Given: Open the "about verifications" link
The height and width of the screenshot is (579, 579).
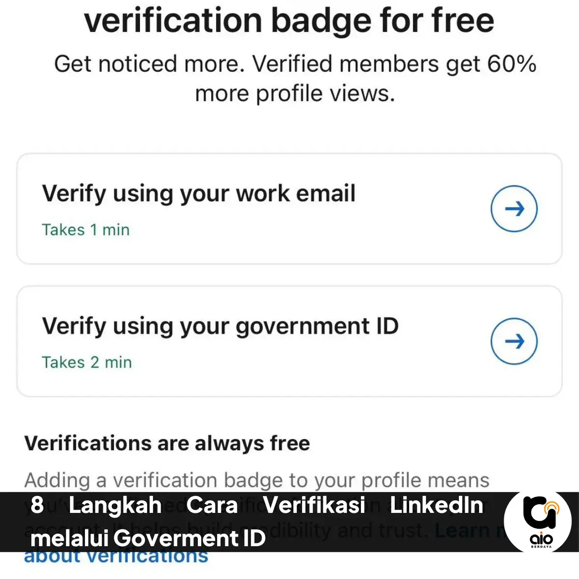Looking at the screenshot, I should tap(116, 557).
